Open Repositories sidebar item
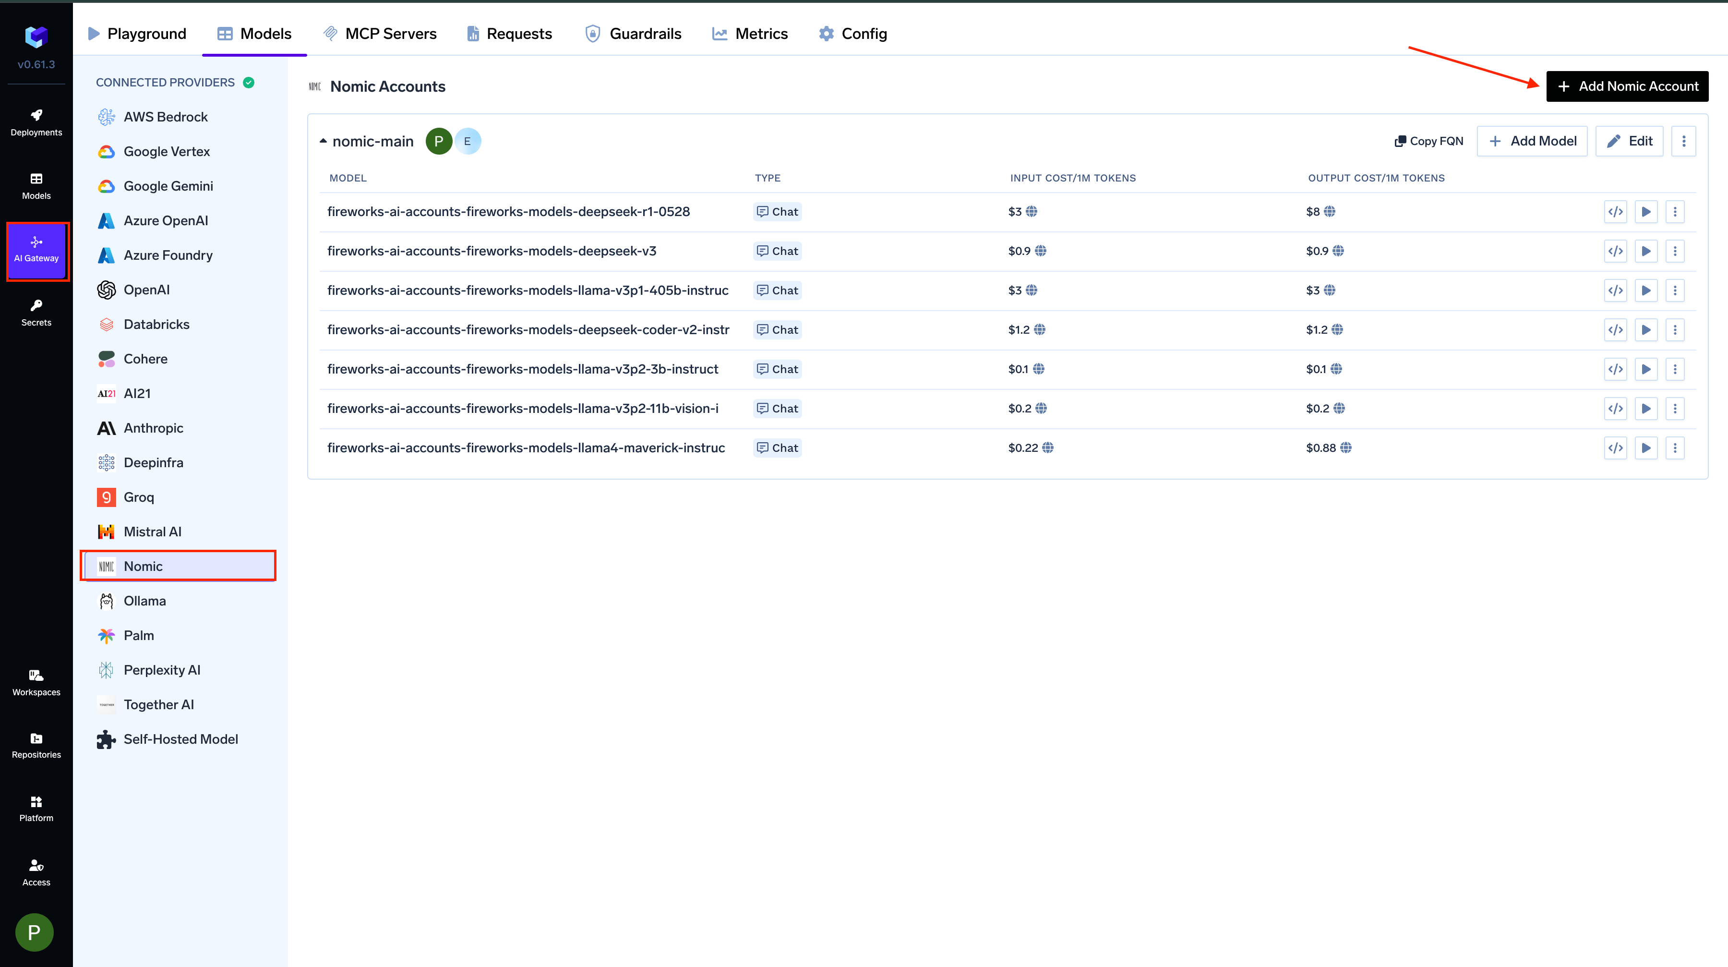Viewport: 1728px width, 967px height. coord(36,745)
